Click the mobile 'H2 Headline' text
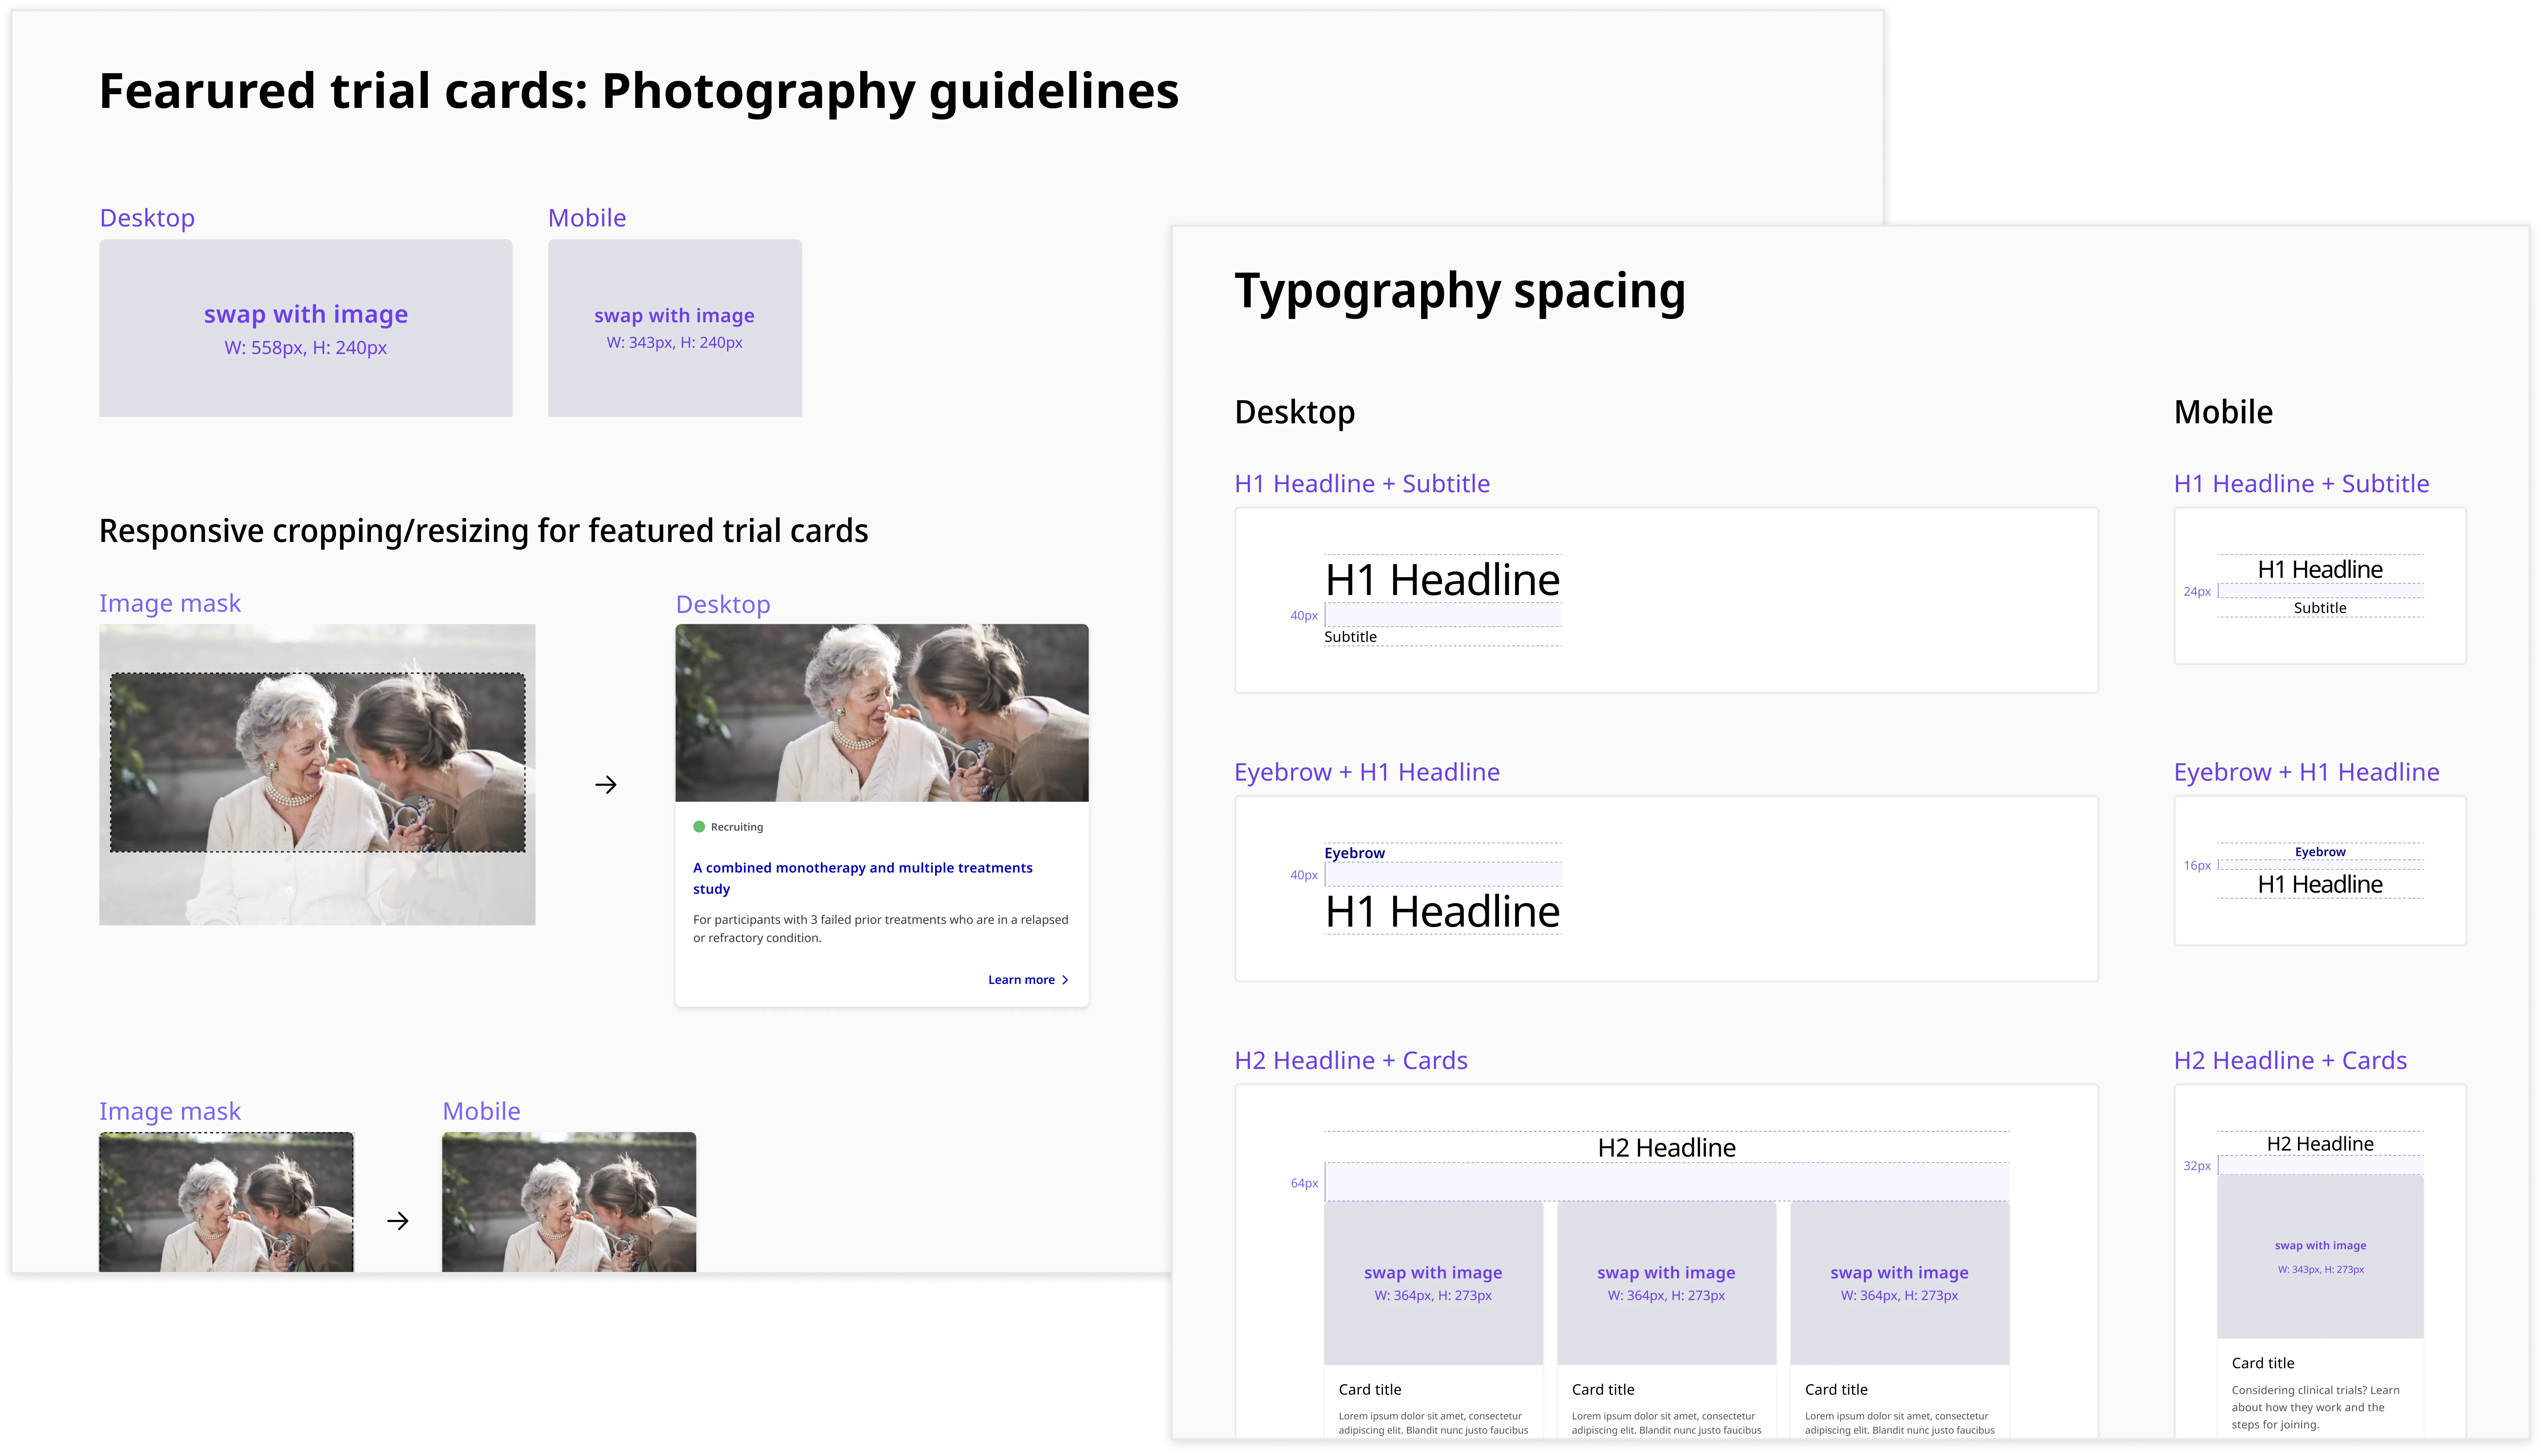Screen dimensions: 2541x1456 pos(2320,1144)
